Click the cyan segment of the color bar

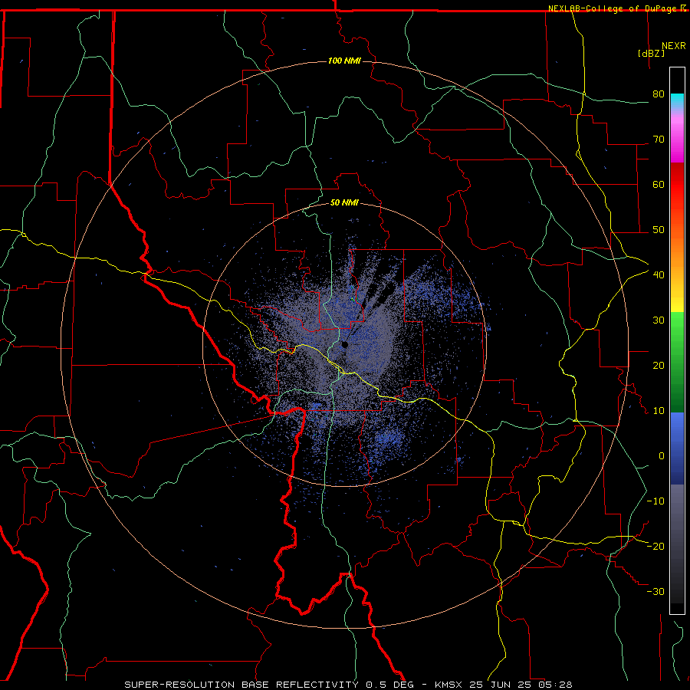677,101
